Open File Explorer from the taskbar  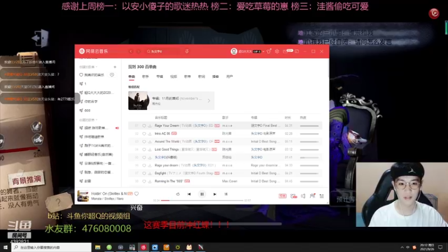[97, 247]
